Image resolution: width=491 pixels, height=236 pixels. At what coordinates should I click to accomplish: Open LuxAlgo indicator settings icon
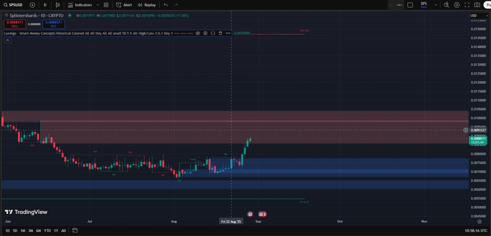[x=205, y=33]
